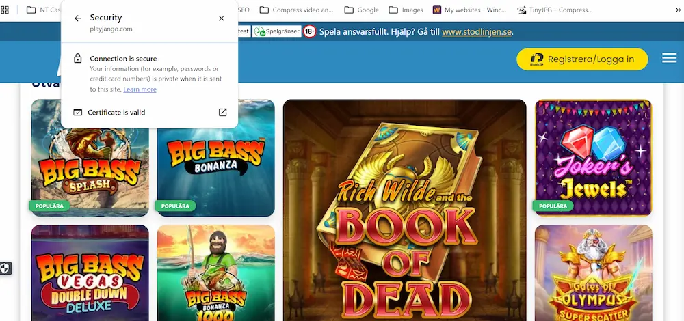This screenshot has height=321, width=684.
Task: Open the Images bookmark folder
Action: click(406, 10)
